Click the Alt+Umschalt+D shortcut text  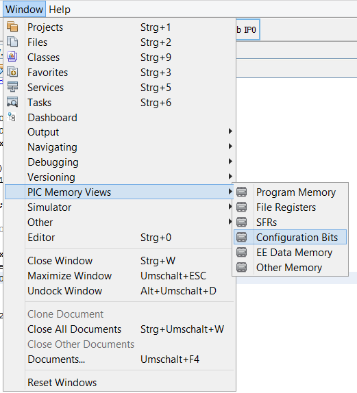pyautogui.click(x=178, y=291)
